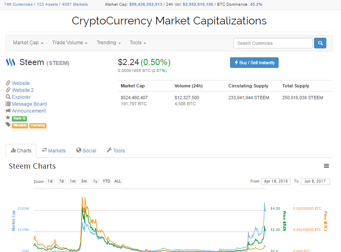
Task: Click the 4087 Markets link
Action: point(75,4)
